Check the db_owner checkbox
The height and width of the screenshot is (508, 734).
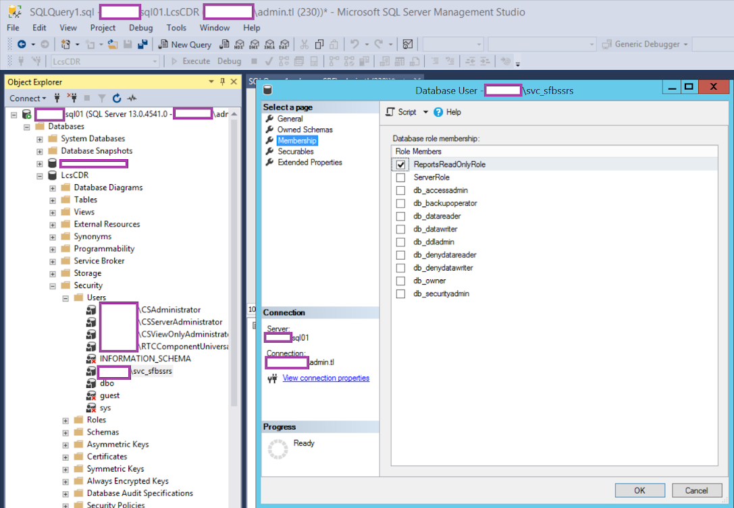coord(400,281)
